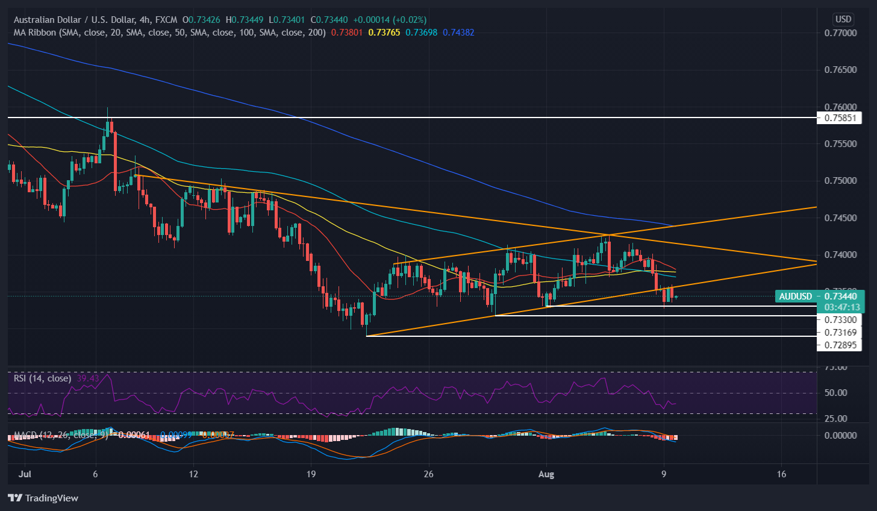Click the RSI 25.00 axis label

tap(836, 419)
